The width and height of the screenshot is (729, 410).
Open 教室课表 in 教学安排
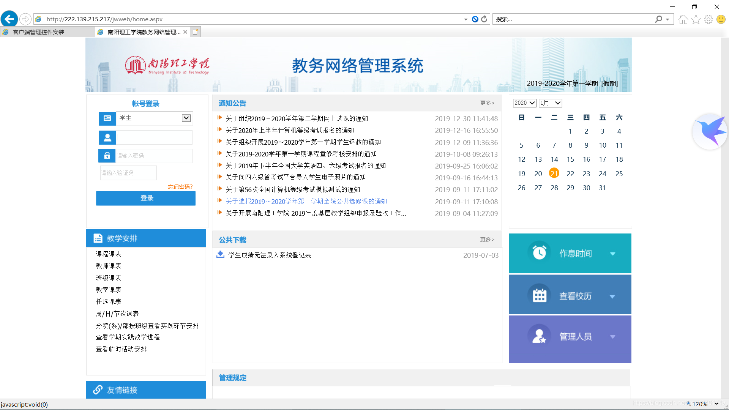coord(109,290)
